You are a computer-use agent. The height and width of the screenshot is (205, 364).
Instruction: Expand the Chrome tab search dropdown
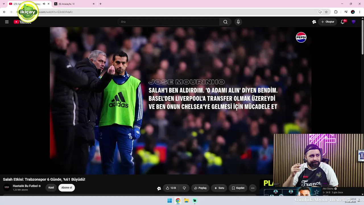pyautogui.click(x=4, y=4)
